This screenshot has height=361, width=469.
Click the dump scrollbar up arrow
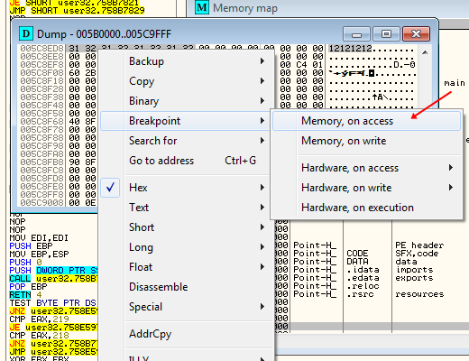pos(425,52)
